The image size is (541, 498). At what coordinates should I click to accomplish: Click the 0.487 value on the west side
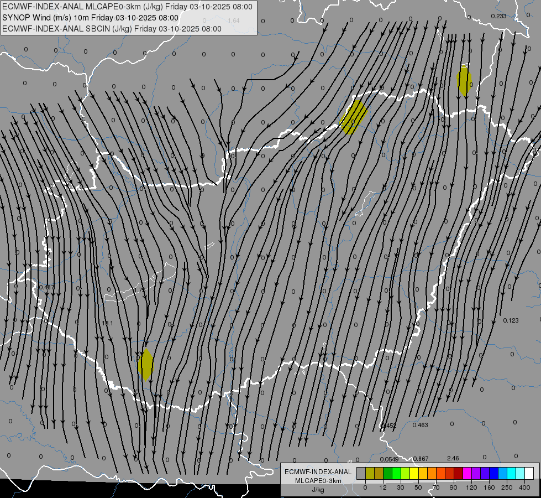[47, 287]
